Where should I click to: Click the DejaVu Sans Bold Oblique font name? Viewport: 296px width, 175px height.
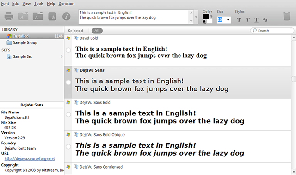click(102, 135)
